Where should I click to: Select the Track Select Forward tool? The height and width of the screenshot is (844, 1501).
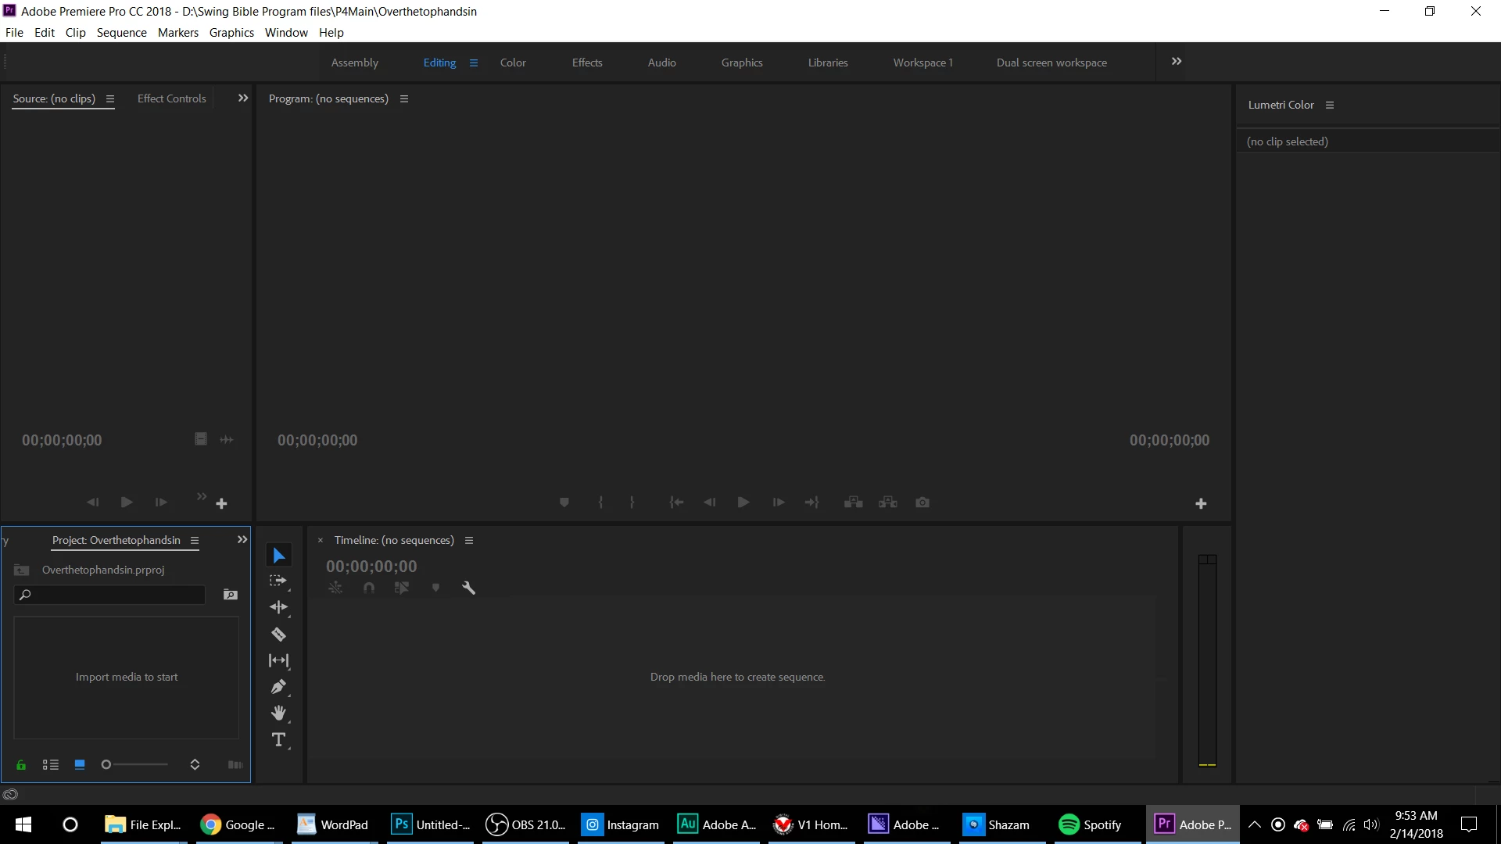[278, 581]
